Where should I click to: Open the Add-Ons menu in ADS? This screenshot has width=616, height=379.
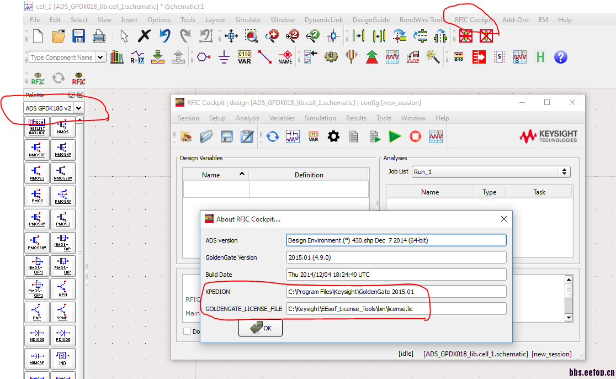[516, 20]
